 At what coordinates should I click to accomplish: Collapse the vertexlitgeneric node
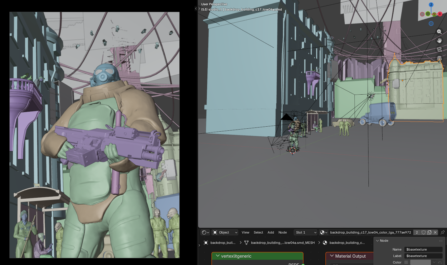218,256
